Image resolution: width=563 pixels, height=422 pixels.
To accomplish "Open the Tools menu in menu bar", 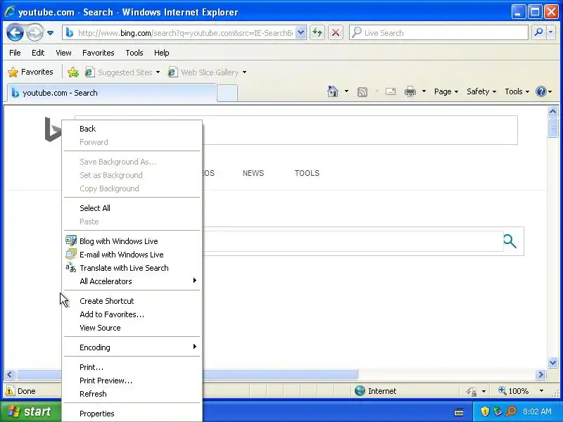I will point(134,53).
